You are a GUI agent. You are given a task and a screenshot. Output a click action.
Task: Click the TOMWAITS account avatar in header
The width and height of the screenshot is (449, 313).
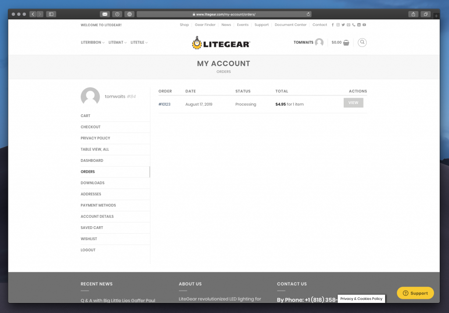319,43
